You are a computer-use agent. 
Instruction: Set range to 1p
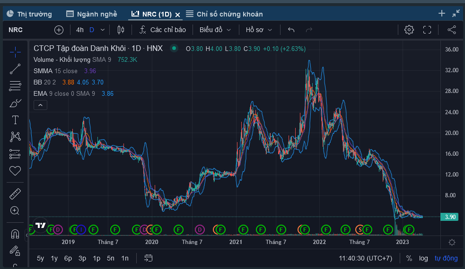click(97, 258)
